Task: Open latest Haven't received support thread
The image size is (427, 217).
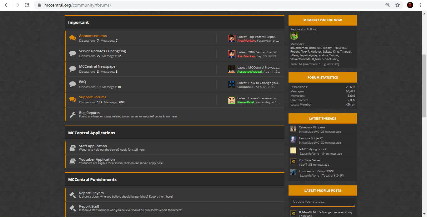Action: (264, 98)
